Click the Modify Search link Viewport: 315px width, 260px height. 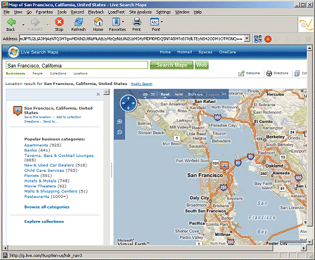tap(142, 84)
